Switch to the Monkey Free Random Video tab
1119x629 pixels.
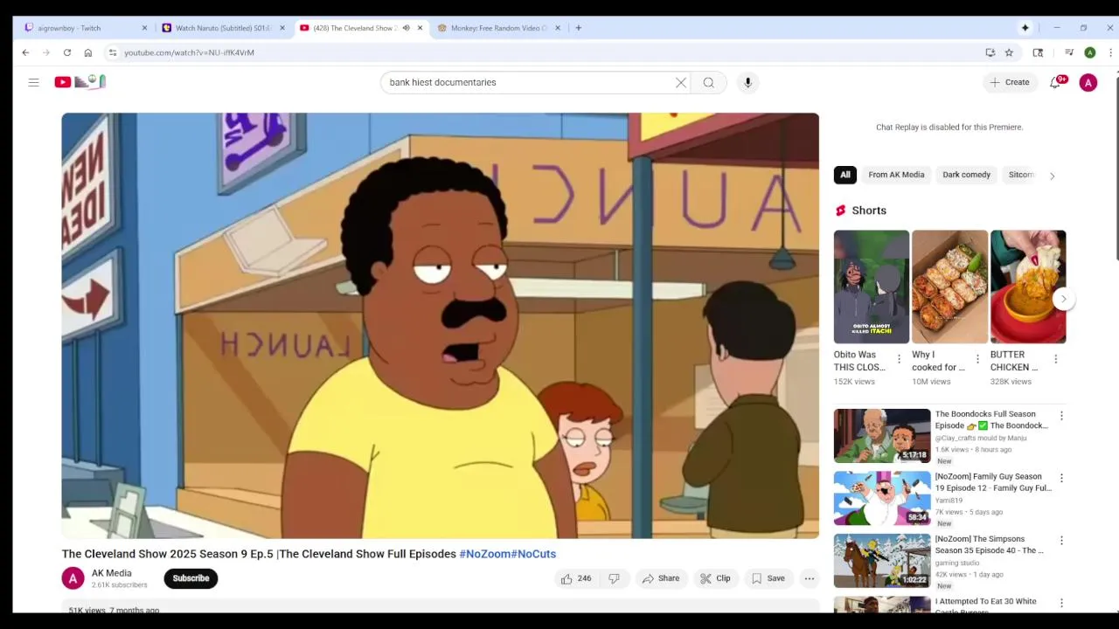tap(499, 28)
